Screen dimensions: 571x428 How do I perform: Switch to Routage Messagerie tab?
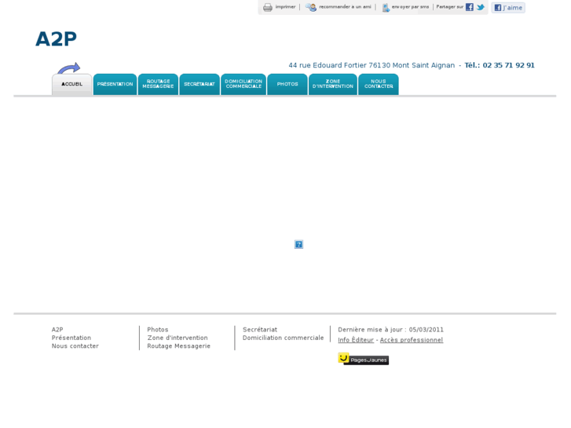(158, 85)
